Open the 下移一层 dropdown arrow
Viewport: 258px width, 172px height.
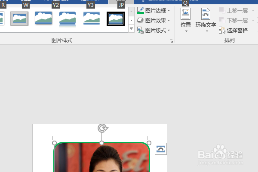click(x=253, y=21)
